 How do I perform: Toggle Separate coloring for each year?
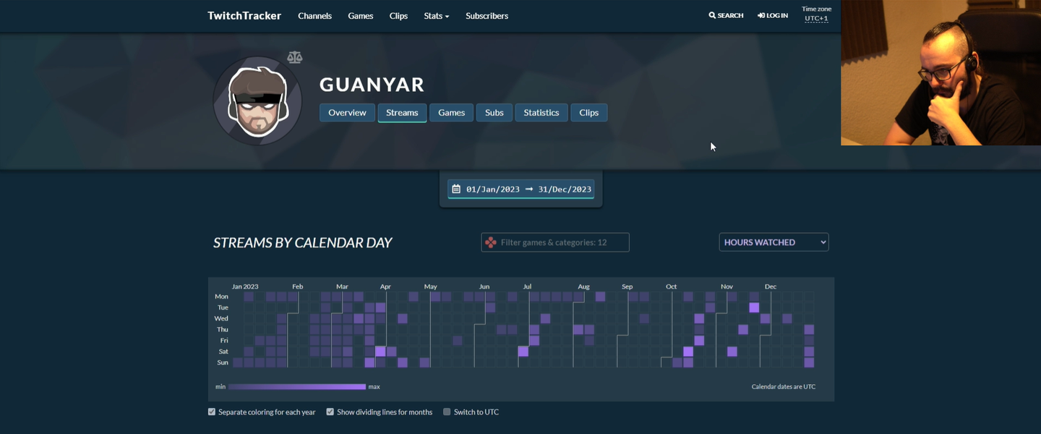click(212, 412)
